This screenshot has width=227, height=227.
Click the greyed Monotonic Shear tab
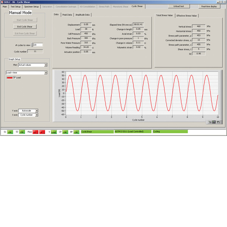pyautogui.click(x=120, y=7)
